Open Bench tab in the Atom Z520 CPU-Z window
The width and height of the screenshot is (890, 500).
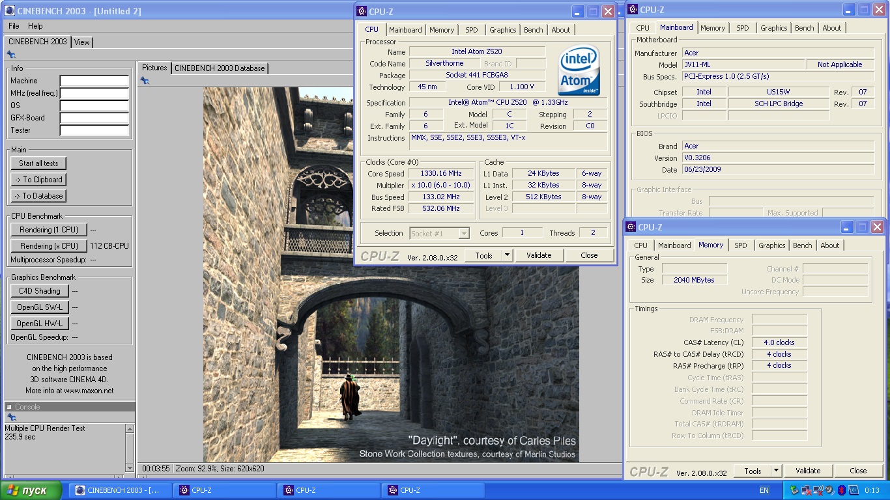pyautogui.click(x=534, y=30)
